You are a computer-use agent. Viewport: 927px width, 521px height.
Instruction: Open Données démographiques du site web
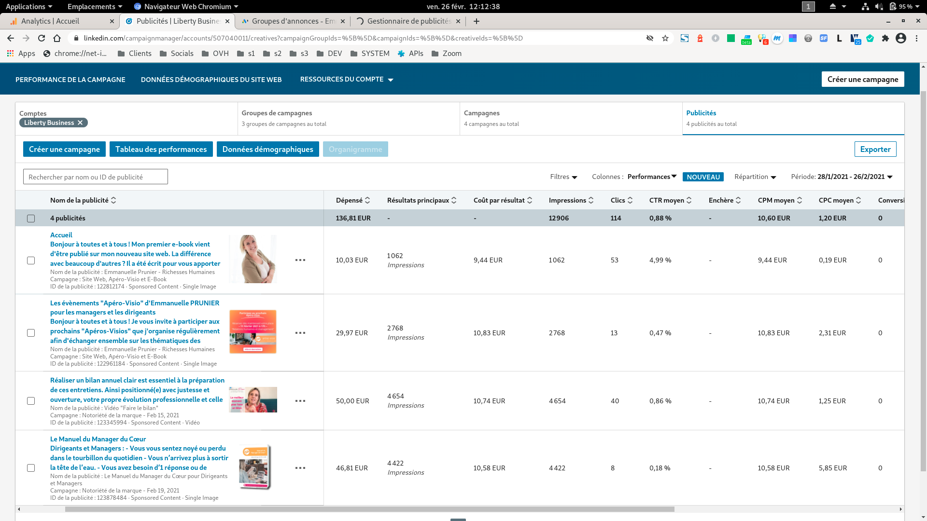click(x=211, y=80)
